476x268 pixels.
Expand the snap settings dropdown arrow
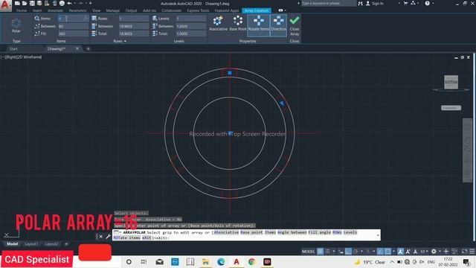click(334, 252)
